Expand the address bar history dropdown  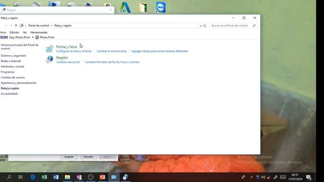pyautogui.click(x=200, y=26)
